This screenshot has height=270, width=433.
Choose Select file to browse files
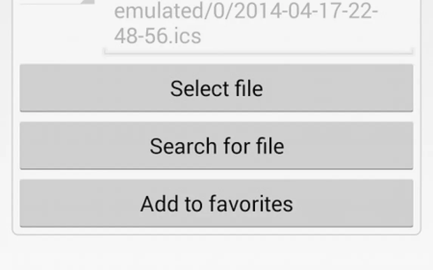click(x=216, y=88)
